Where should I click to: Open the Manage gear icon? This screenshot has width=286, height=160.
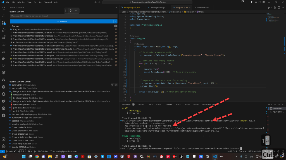3,146
